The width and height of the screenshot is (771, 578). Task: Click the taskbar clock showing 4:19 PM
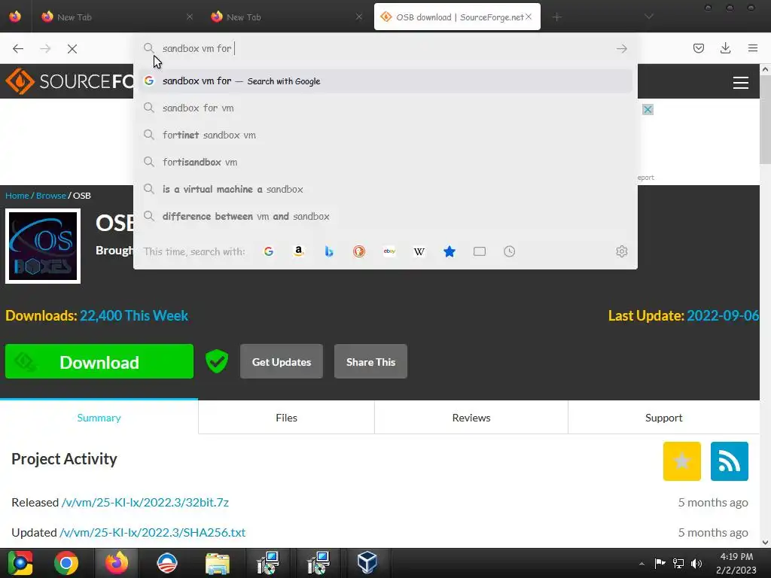(x=736, y=563)
